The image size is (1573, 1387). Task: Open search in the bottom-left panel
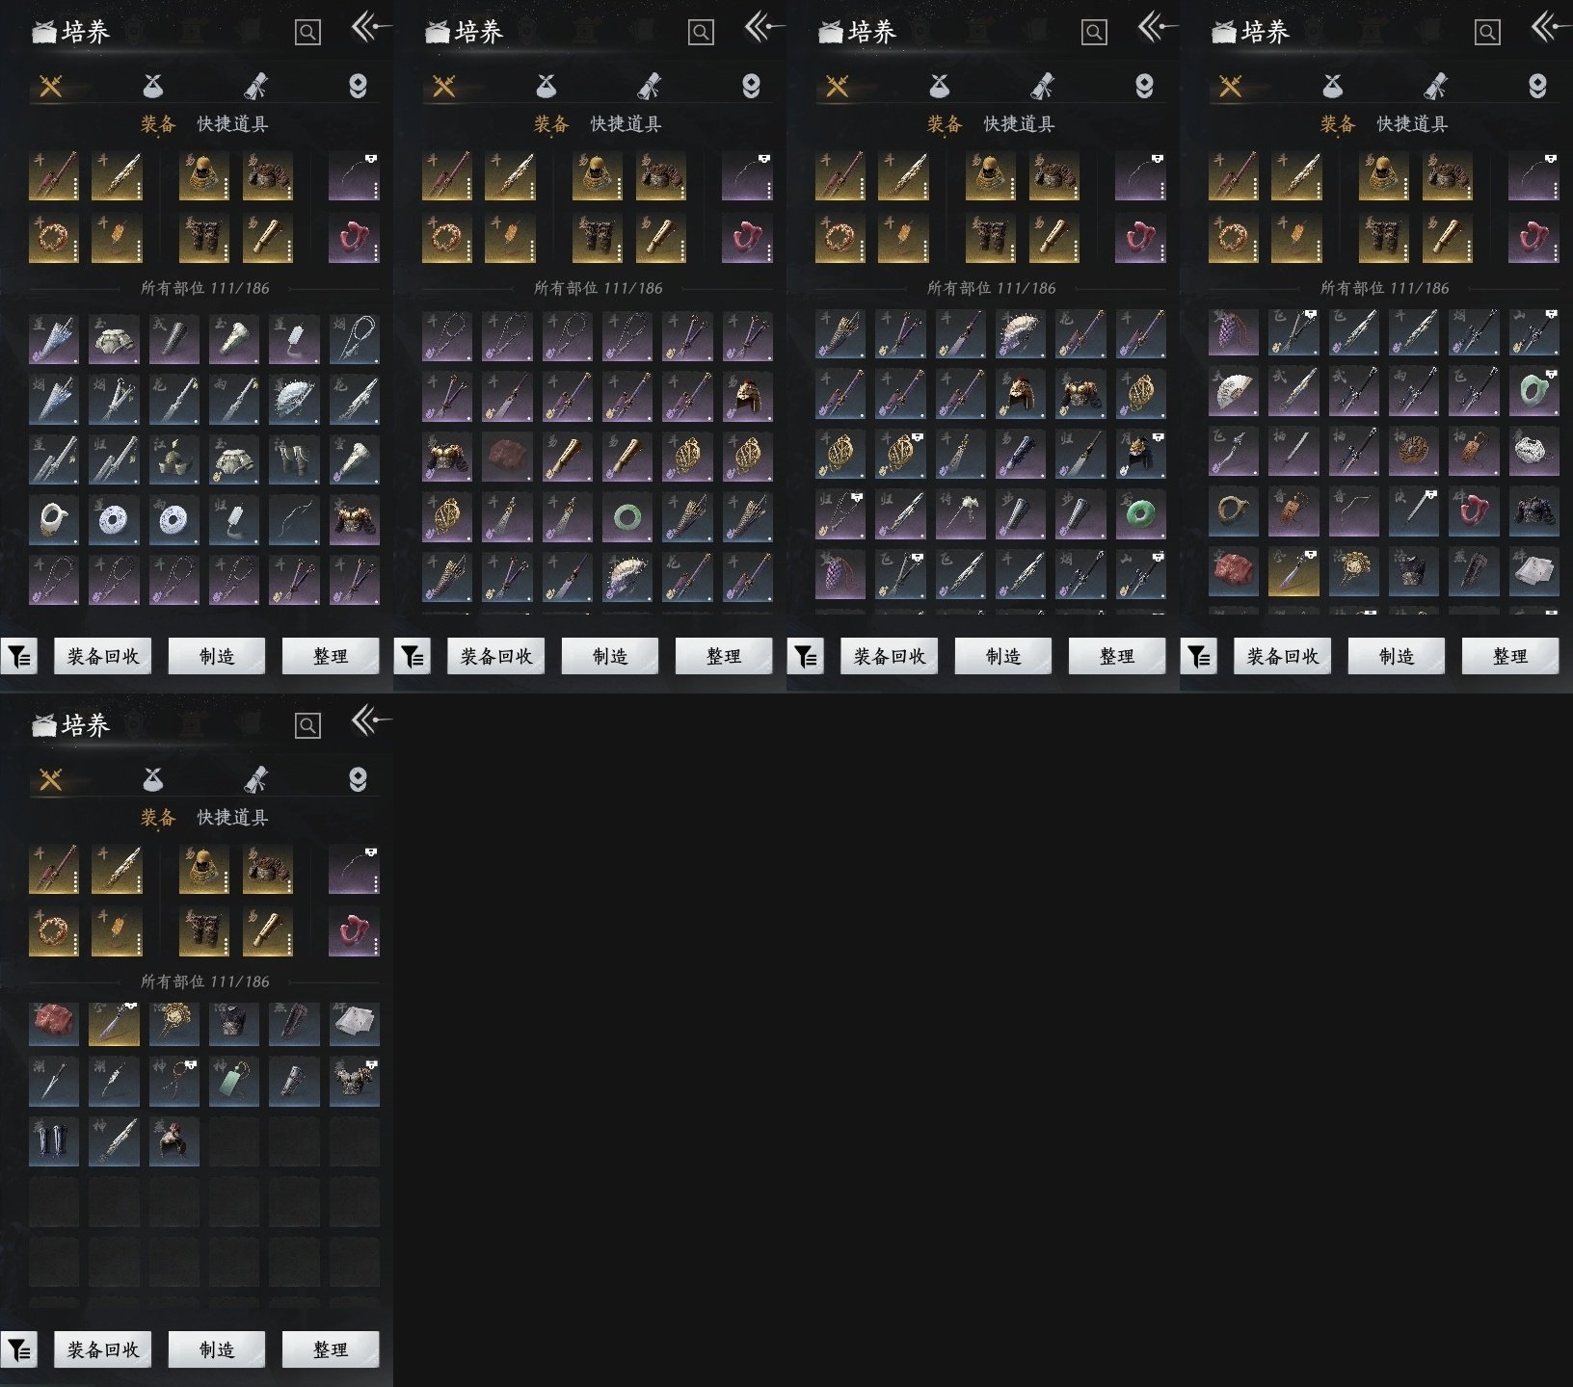pyautogui.click(x=307, y=725)
